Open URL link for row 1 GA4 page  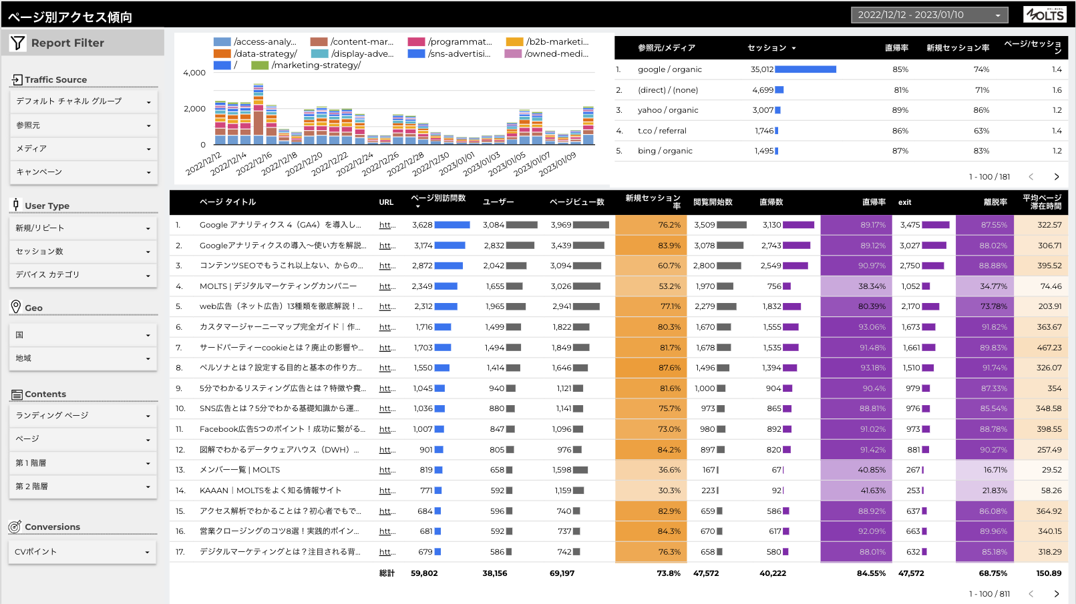coord(387,225)
